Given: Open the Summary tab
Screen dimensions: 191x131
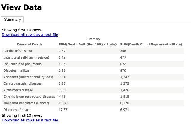Looking at the screenshot, I should (12, 20).
